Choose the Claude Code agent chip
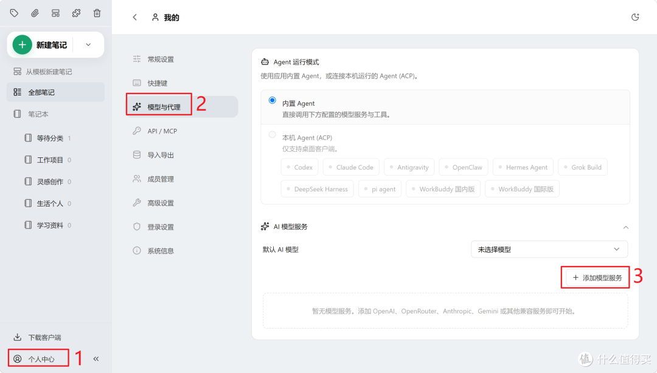The image size is (657, 373). coord(351,167)
